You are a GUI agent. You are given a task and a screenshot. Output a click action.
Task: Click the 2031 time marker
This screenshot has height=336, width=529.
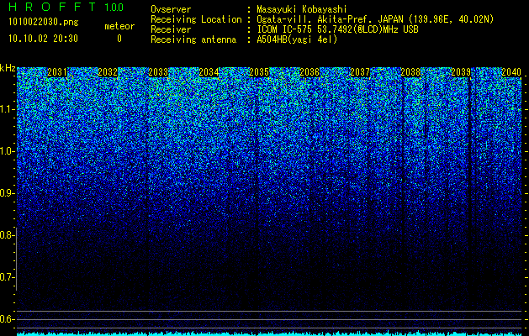pos(57,72)
